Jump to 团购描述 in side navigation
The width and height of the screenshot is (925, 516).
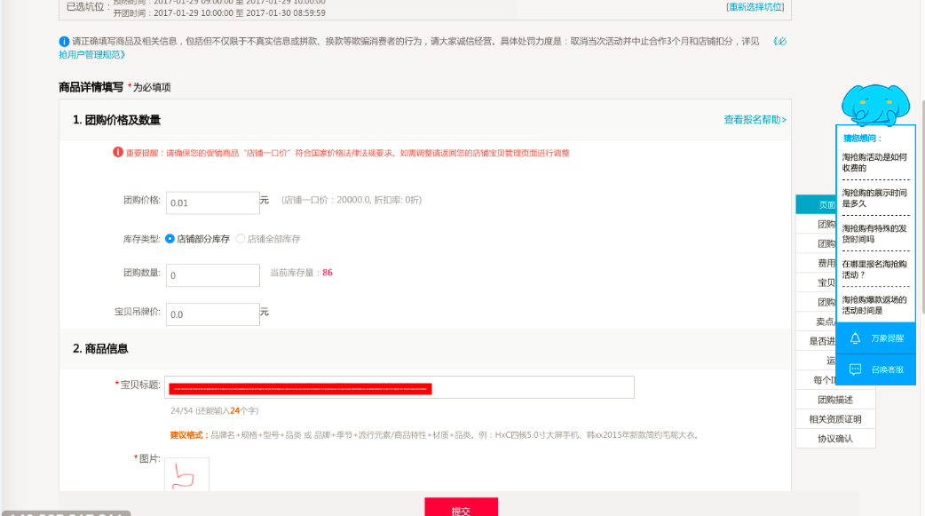tap(834, 400)
